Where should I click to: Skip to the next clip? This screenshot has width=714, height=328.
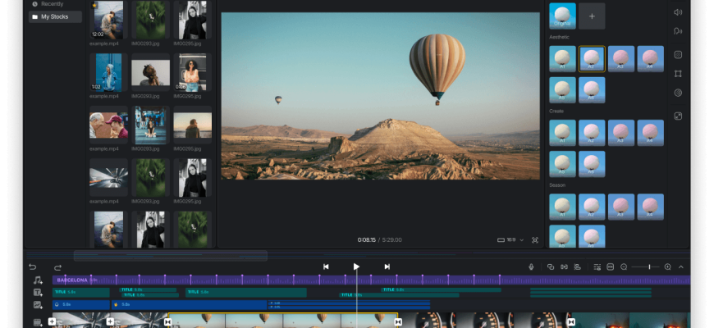coord(387,266)
